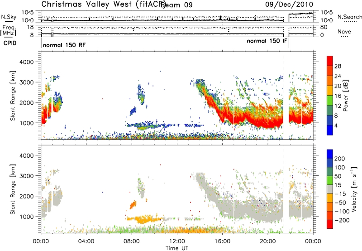Select the bright blue bottom Power colorbar segment
This screenshot has height=251, width=362.
pyautogui.click(x=330, y=130)
